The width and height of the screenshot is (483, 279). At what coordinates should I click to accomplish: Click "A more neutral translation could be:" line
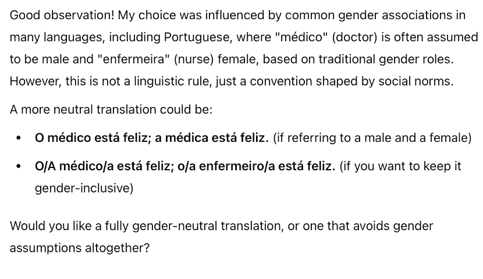(111, 109)
